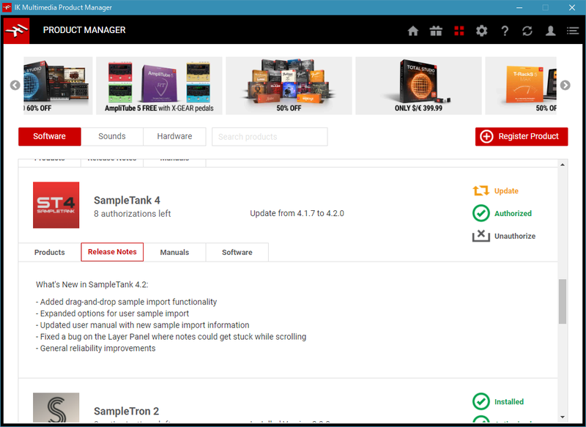Go to previous promotion banner
586x427 pixels.
point(15,85)
